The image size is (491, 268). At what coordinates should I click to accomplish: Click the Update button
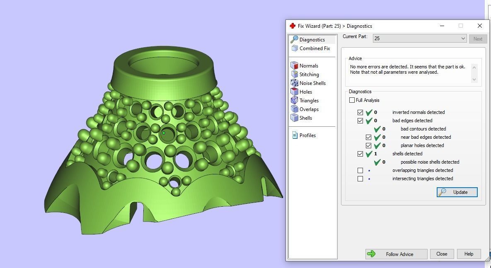pyautogui.click(x=457, y=192)
